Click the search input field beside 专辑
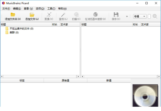This screenshot has height=111, width=161. tap(149, 17)
